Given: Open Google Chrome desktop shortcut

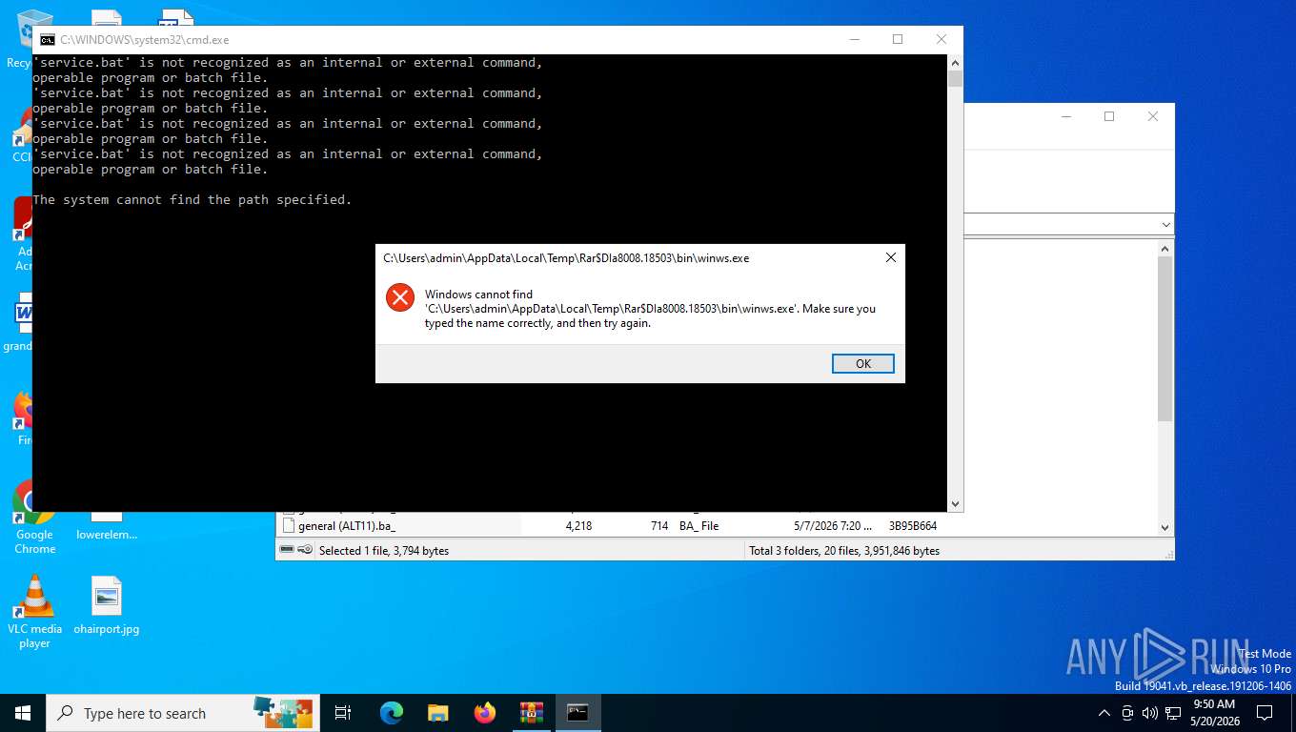Looking at the screenshot, I should (x=34, y=516).
